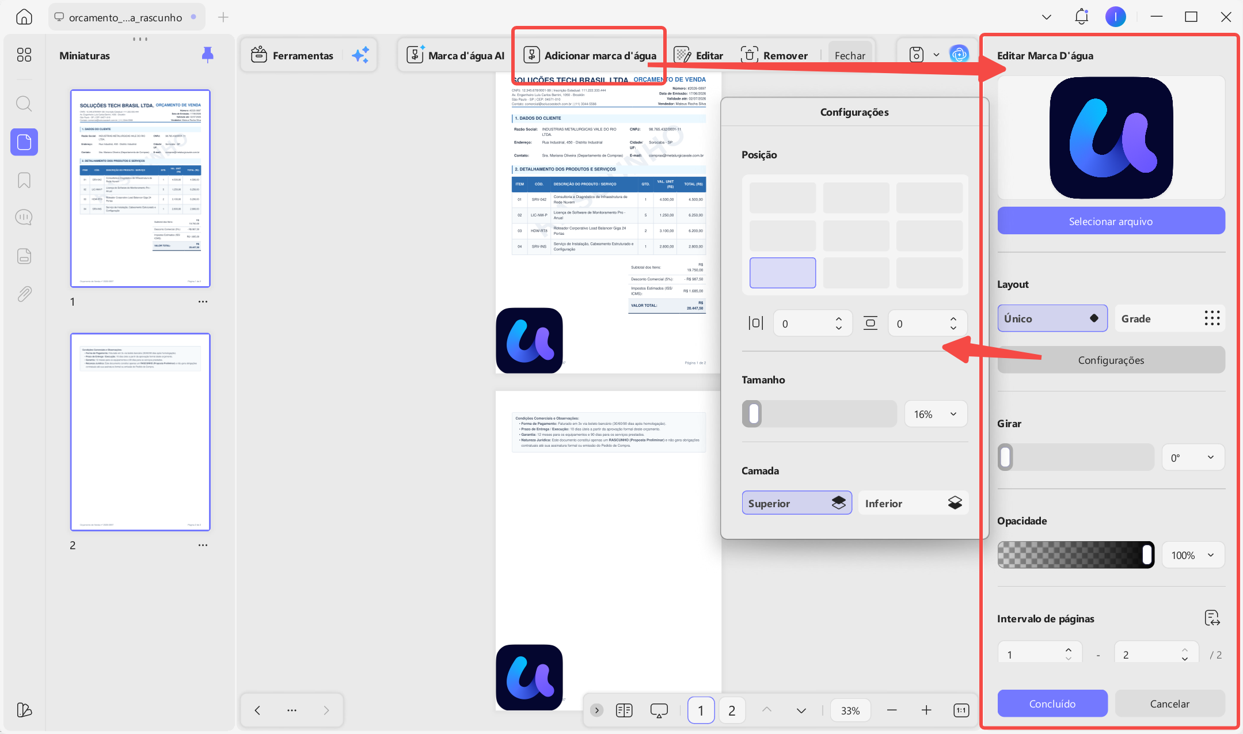
Task: Zoom in with the plus icon
Action: tap(926, 710)
